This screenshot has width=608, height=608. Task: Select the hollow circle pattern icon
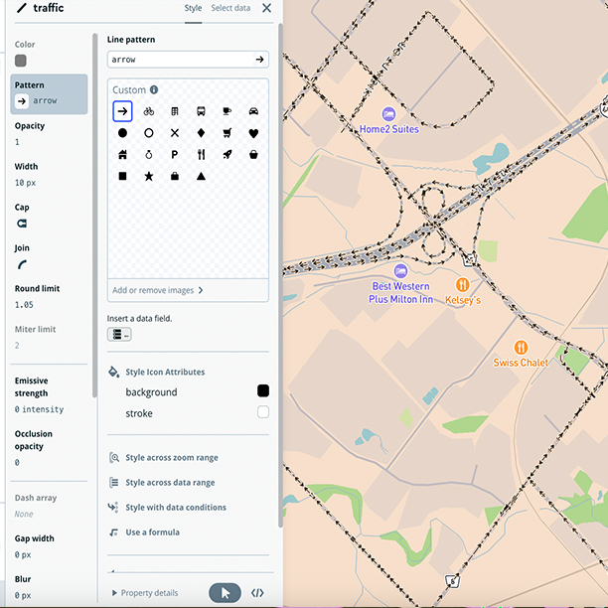click(x=148, y=133)
